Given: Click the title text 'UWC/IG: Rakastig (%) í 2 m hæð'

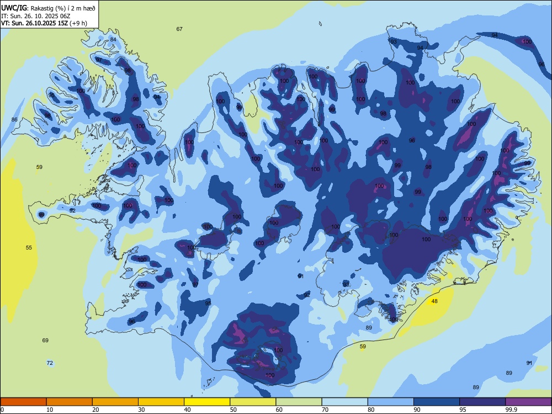Looking at the screenshot, I should (x=48, y=8).
